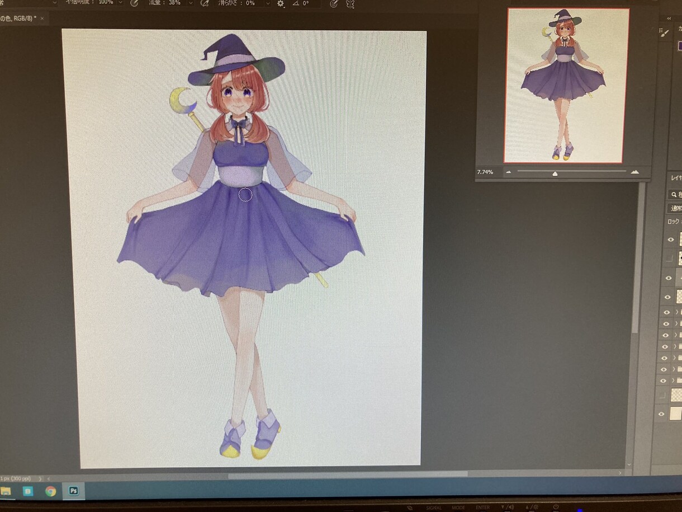The width and height of the screenshot is (682, 512).
Task: Click the Navigator preview thumbnail
Action: pyautogui.click(x=566, y=86)
